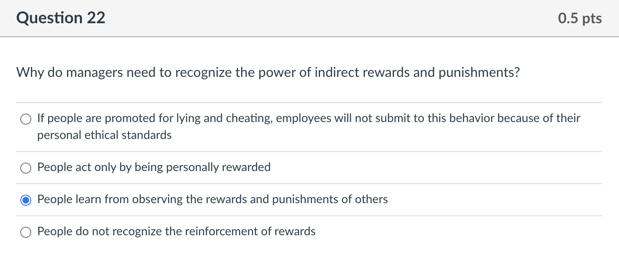This screenshot has width=619, height=261.
Task: Click the text of the selected third answer
Action: pos(212,199)
